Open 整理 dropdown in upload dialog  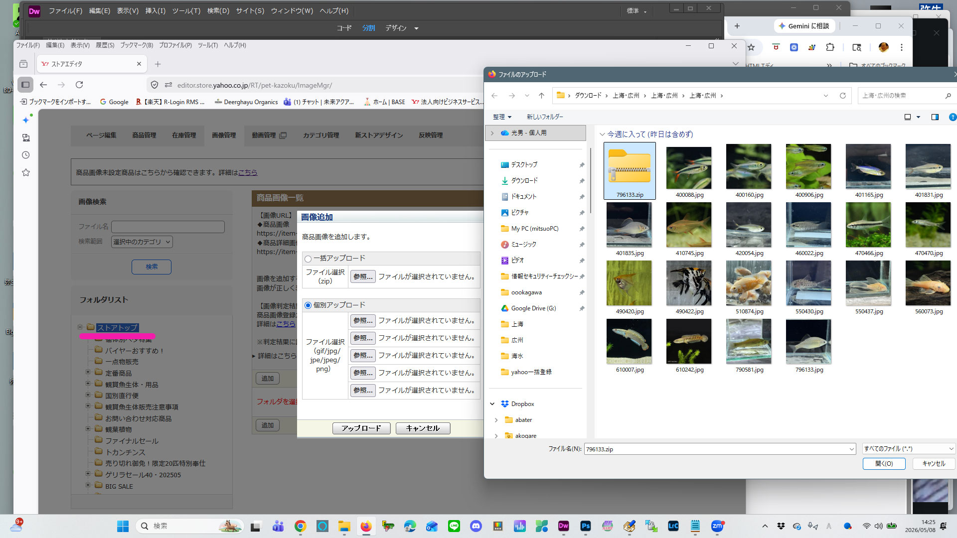point(502,117)
